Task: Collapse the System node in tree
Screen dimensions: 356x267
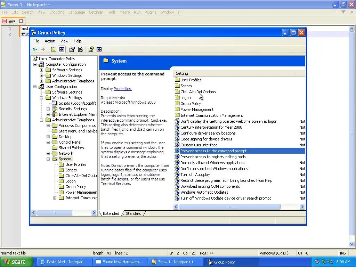Action: pos(48,159)
